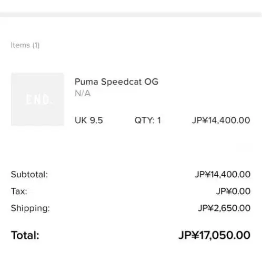Click the OG suffix of product name

click(152, 82)
